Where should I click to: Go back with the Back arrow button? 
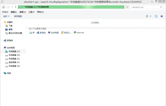[x=4, y=7]
